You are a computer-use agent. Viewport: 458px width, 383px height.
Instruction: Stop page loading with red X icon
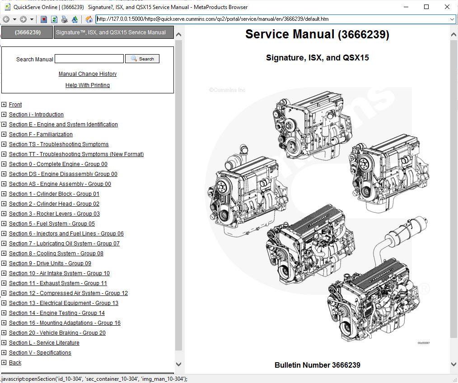(x=44, y=19)
